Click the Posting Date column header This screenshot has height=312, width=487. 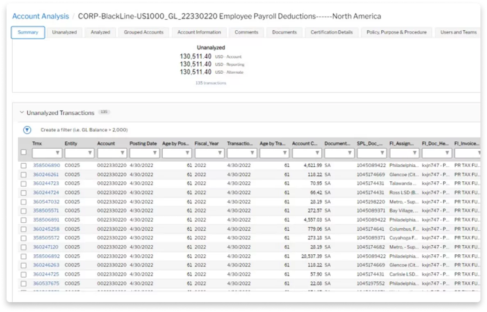click(143, 144)
